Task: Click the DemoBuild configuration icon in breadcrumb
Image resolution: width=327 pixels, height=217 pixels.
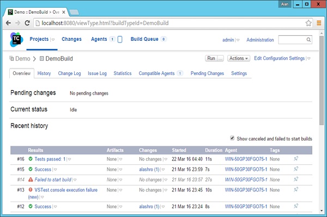Action: (x=41, y=58)
